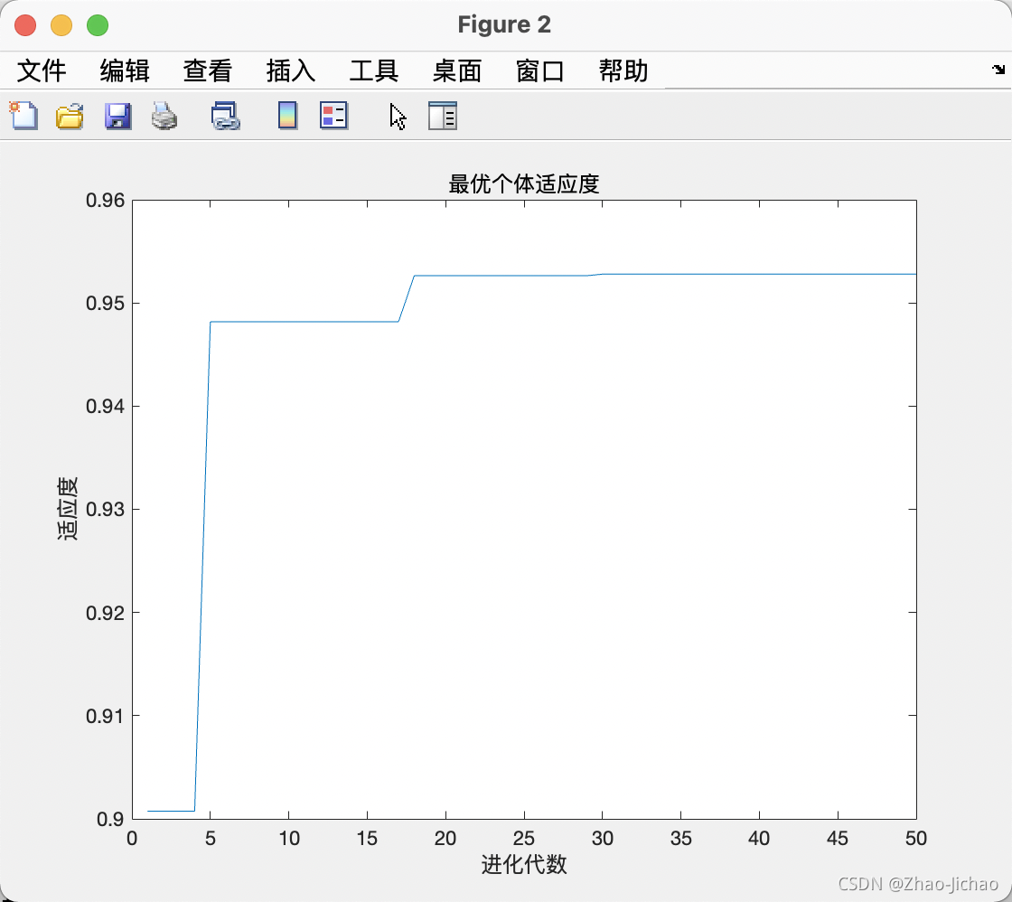The image size is (1012, 902).
Task: Open the 编辑 menu
Action: click(x=123, y=70)
